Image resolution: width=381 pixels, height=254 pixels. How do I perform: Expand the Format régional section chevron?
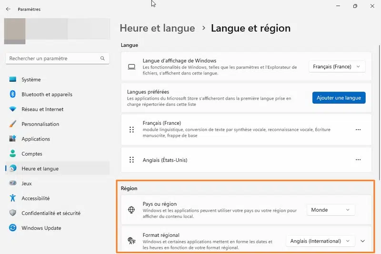pyautogui.click(x=362, y=241)
